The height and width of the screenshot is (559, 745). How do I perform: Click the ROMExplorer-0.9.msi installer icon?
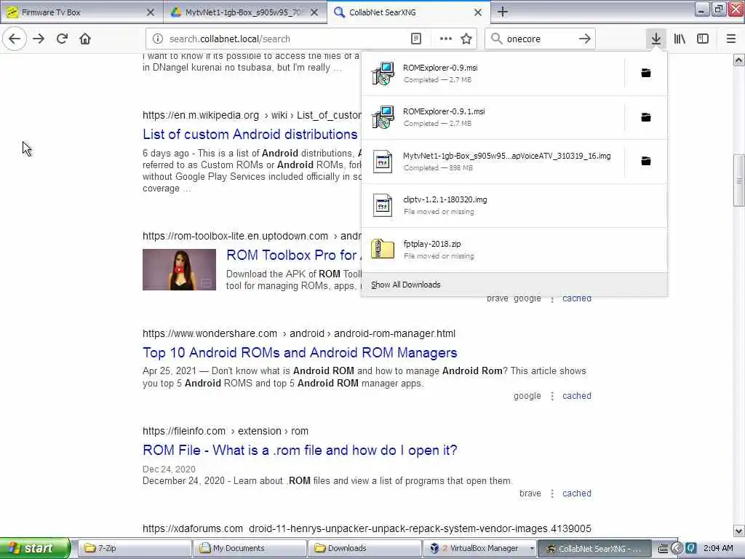(383, 74)
